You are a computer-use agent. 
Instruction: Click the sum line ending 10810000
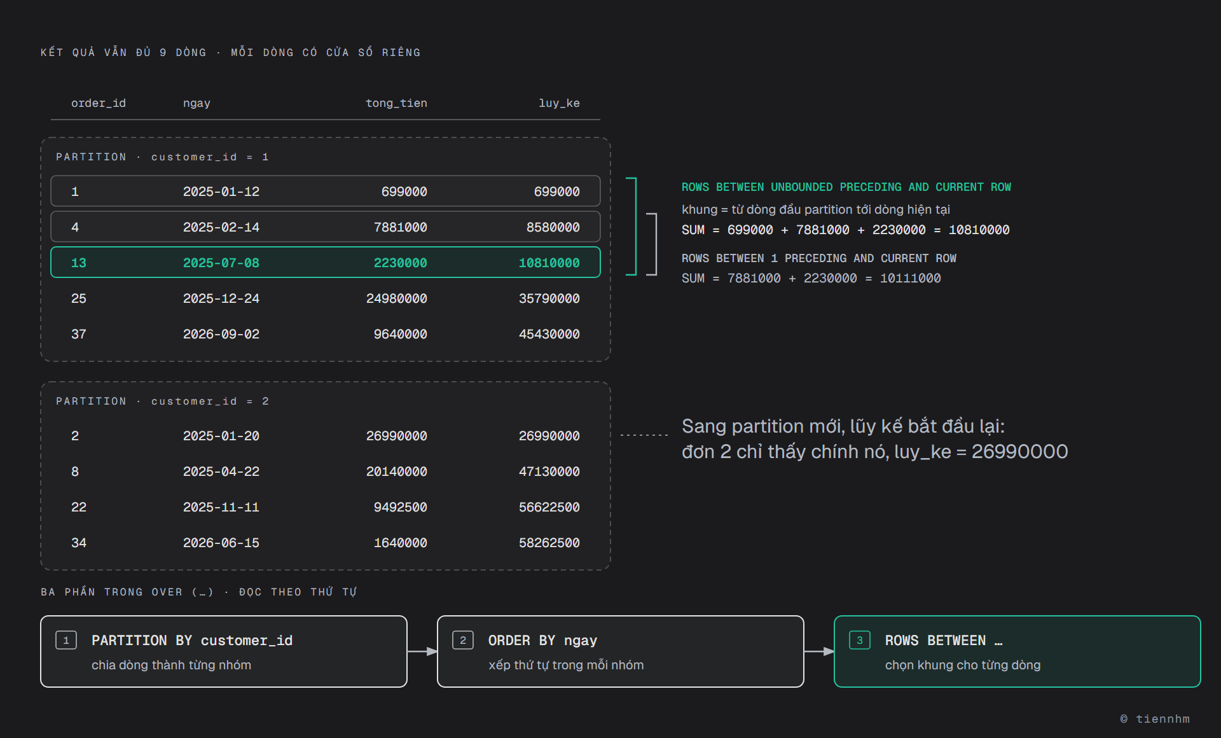[845, 230]
